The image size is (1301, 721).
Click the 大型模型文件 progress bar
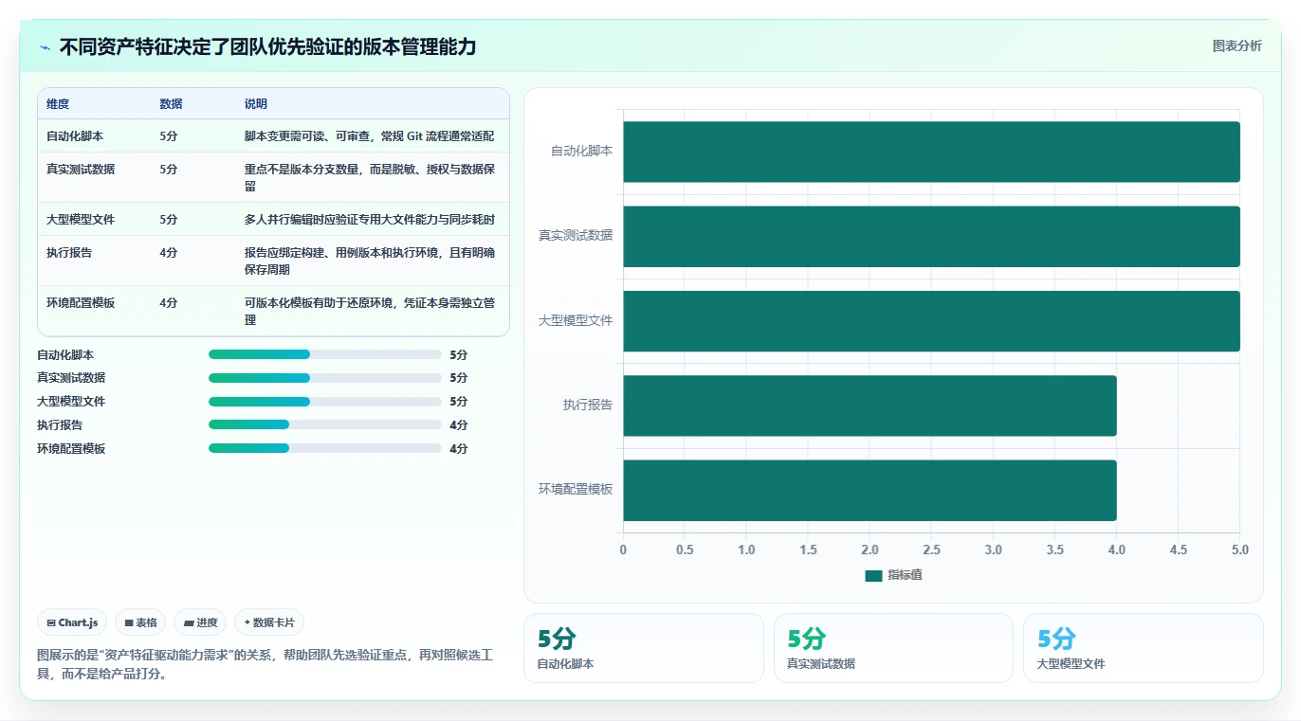pyautogui.click(x=325, y=402)
